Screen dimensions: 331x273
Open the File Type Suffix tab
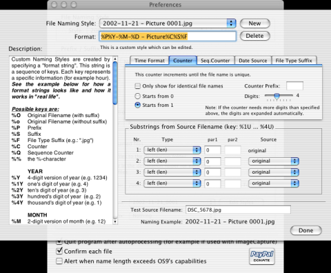pyautogui.click(x=294, y=61)
